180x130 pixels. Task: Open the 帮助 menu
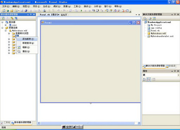click(118, 6)
